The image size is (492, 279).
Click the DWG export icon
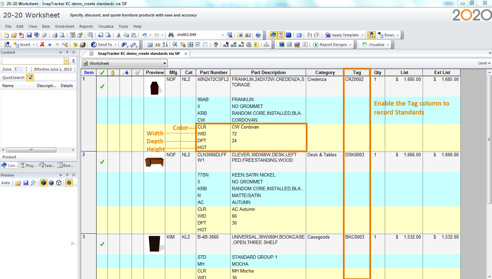[x=266, y=45]
